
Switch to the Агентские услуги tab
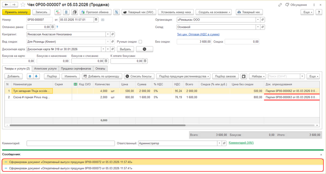(45, 68)
